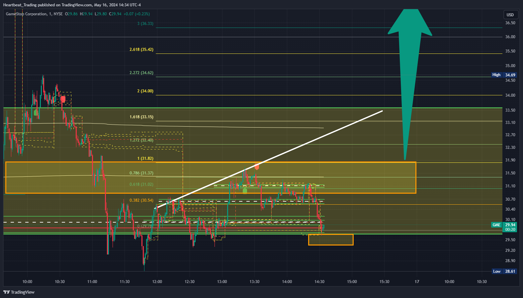This screenshot has width=523, height=298.
Task: Click the 29.50 price axis label
Action: click(510, 240)
